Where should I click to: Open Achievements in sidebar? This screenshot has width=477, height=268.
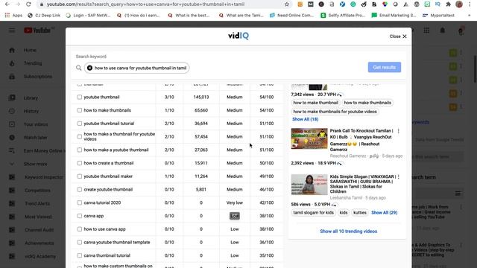(x=40, y=243)
